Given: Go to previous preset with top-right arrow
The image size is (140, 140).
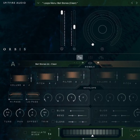Looking at the screenshot, I should coord(132,3).
